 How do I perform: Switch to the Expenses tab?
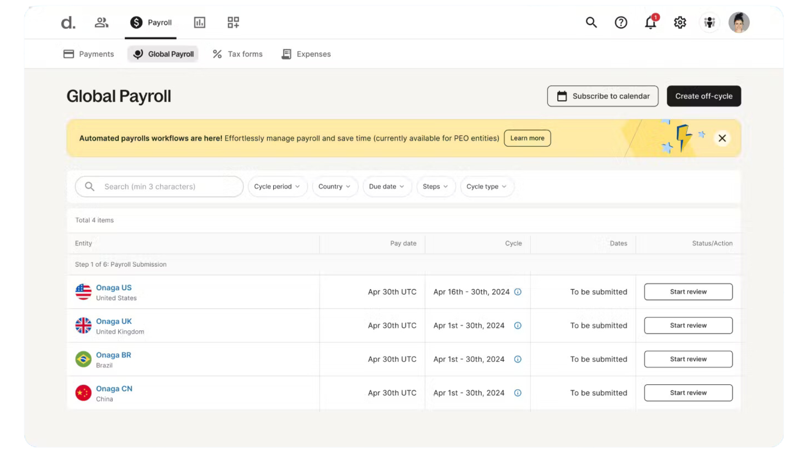pos(306,54)
